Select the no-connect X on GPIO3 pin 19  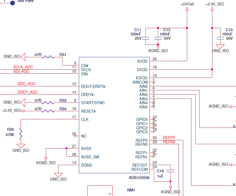154,132
